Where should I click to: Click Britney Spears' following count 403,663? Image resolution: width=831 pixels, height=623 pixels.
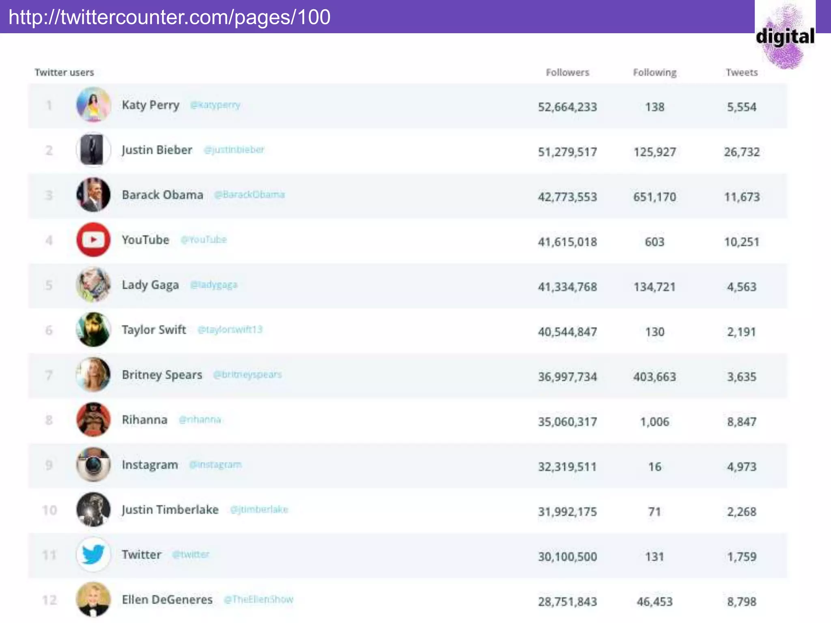pos(654,377)
